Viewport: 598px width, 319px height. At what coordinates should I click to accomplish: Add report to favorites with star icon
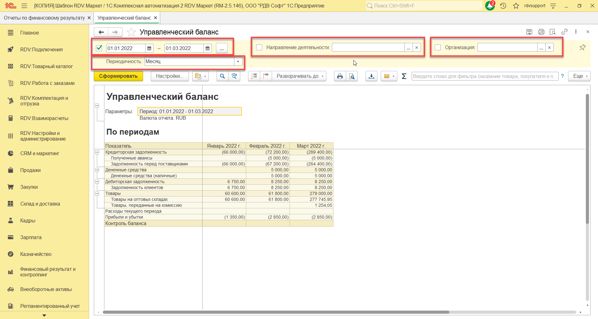(x=132, y=32)
